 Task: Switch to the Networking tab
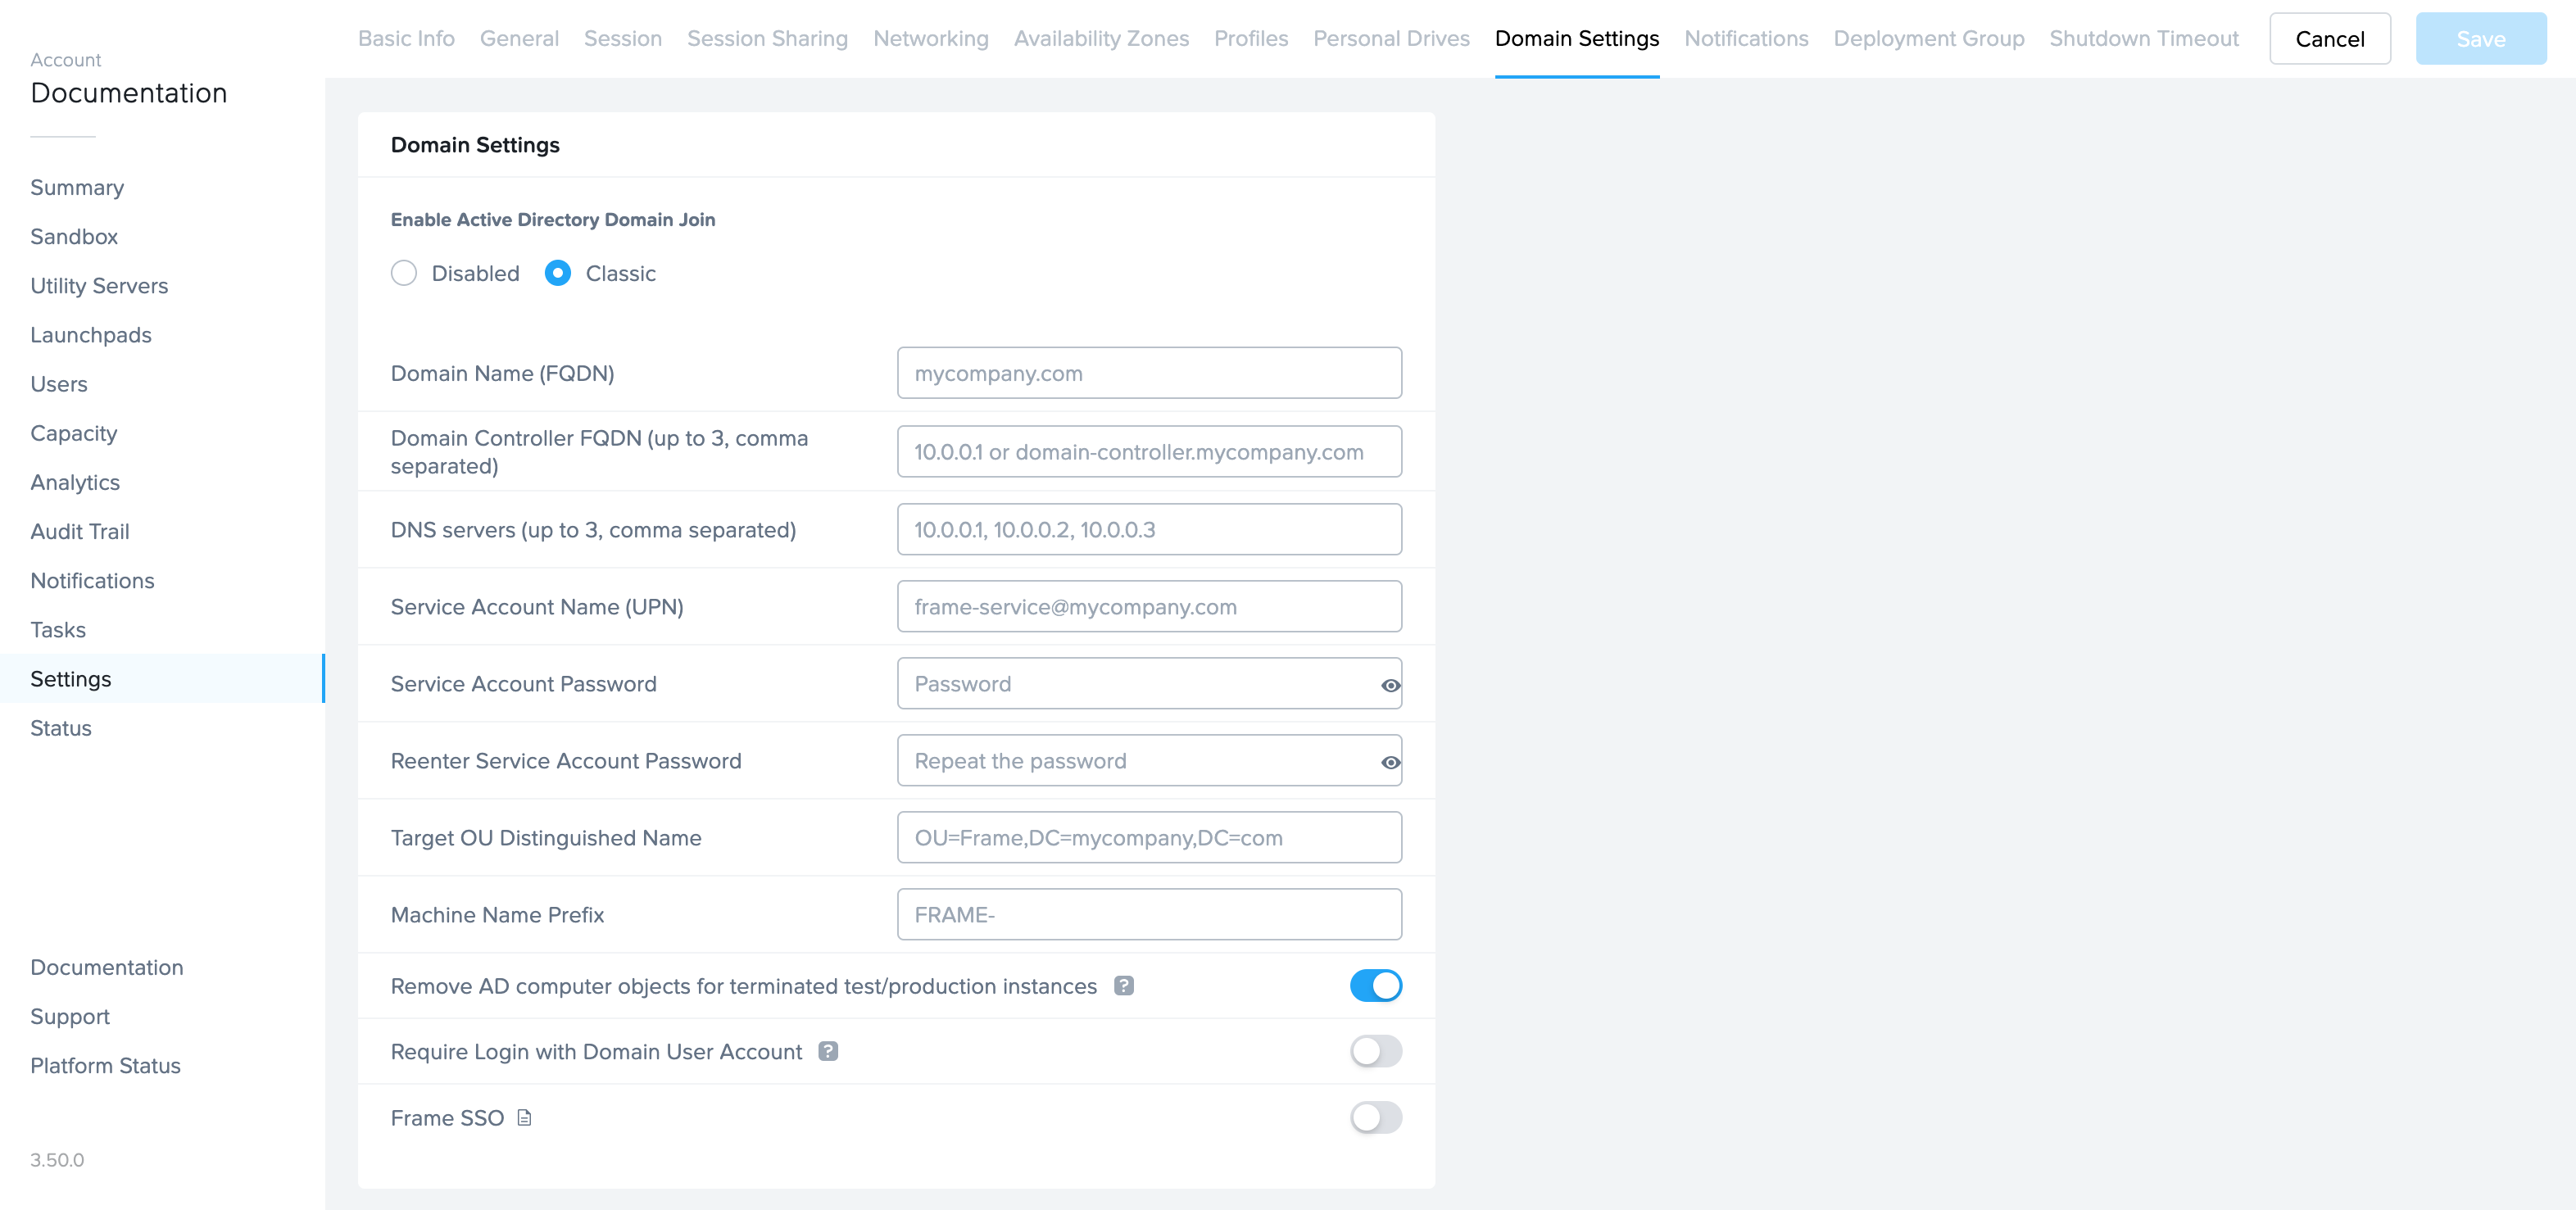930,38
